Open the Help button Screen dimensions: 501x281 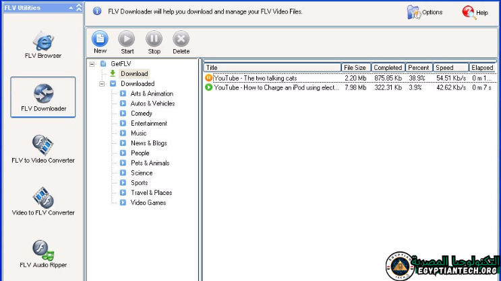pos(475,12)
